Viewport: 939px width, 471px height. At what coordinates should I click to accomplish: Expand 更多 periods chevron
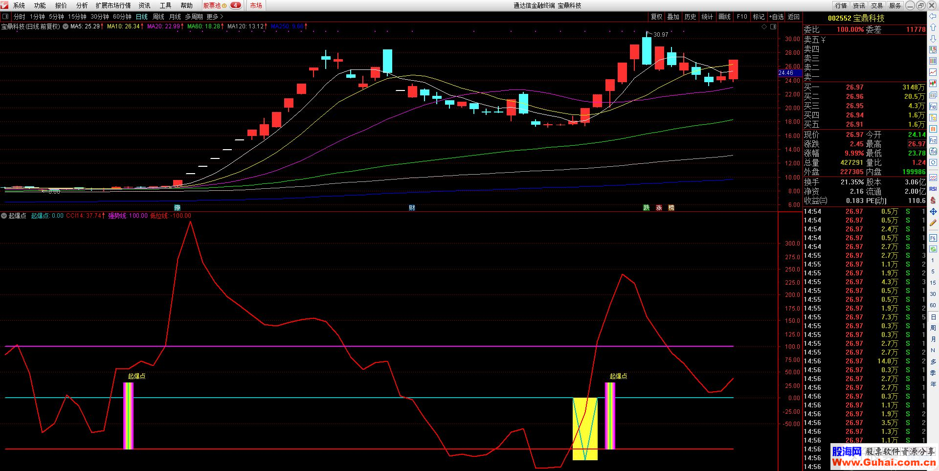point(222,17)
